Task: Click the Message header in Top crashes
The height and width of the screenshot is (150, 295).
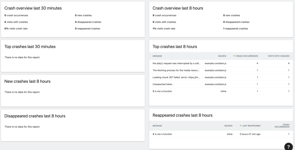Action: point(157,56)
